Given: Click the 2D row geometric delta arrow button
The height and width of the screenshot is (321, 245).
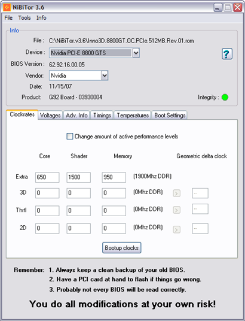Looking at the screenshot, I should click(x=176, y=229).
